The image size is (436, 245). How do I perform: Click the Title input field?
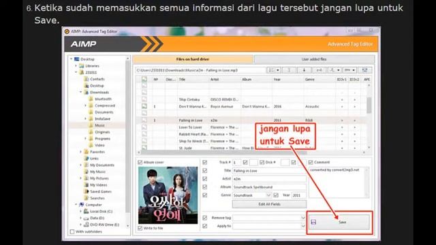(269, 171)
